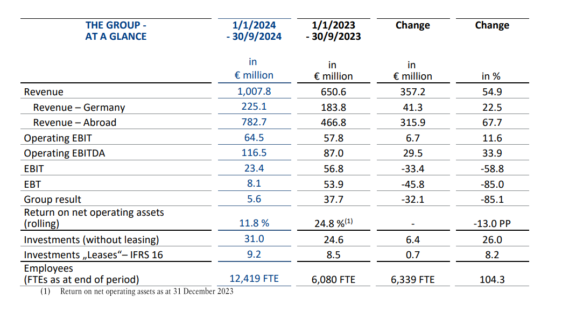Viewport: 562px width, 312px height.
Task: Select the EBT row label
Action: click(x=32, y=184)
